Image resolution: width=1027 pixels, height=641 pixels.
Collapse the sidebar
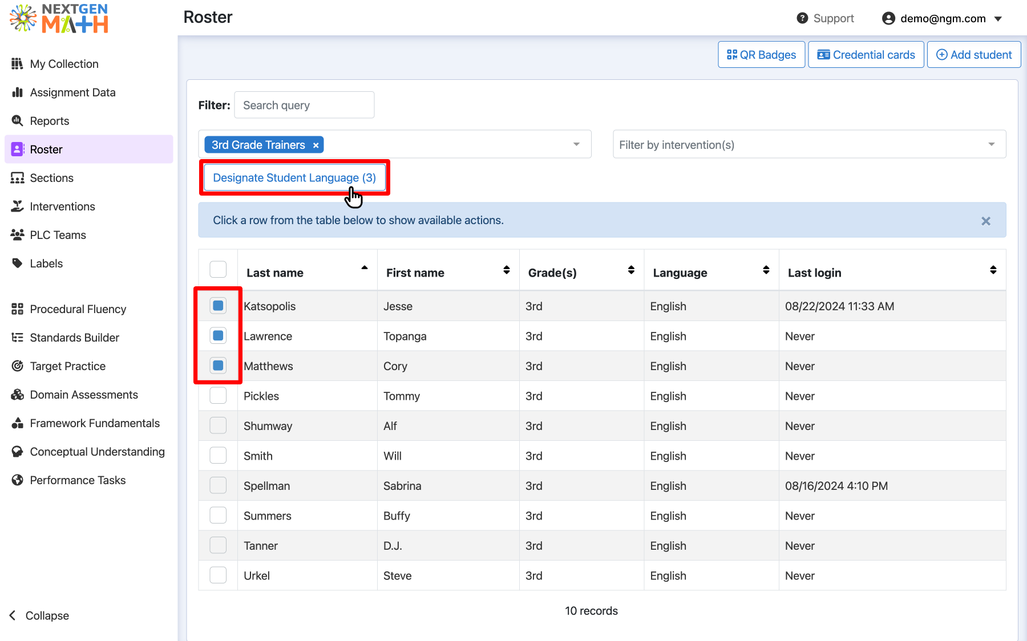tap(39, 615)
